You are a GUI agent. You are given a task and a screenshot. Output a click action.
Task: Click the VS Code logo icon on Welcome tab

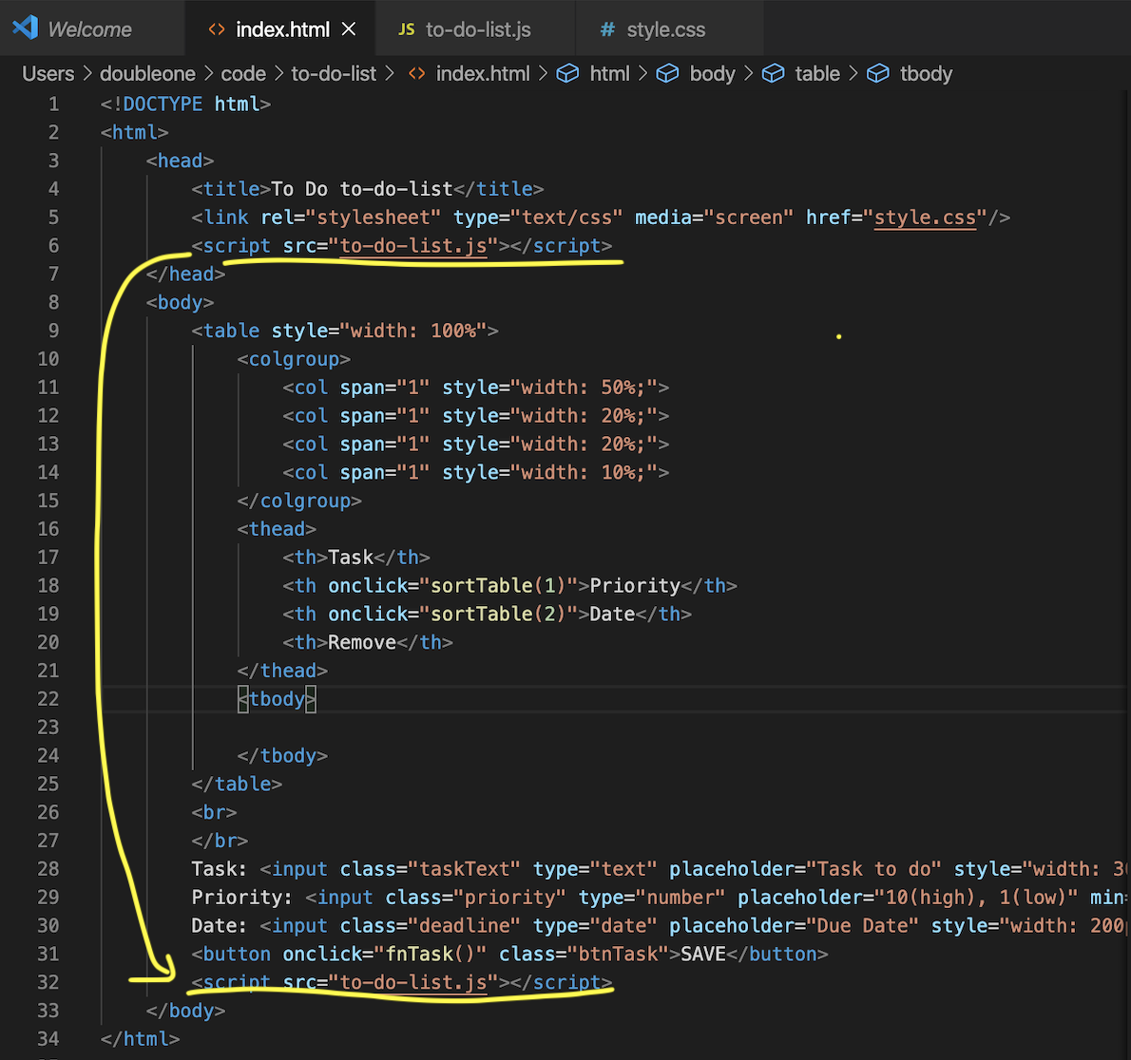click(x=26, y=28)
